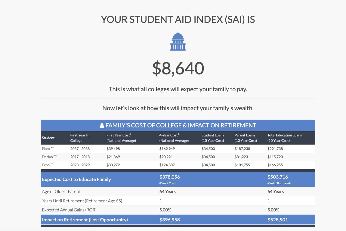The width and height of the screenshot is (346, 231).
Task: Click the $378,056 direct cost value
Action: click(x=169, y=177)
